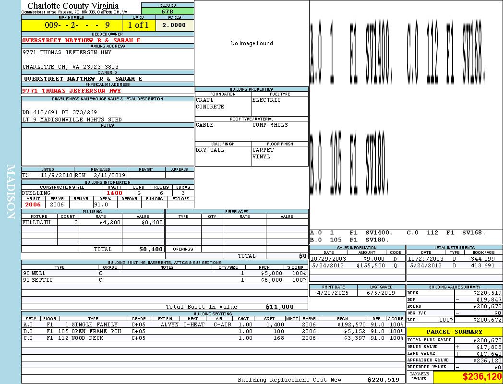
Task: Select roof type GABLE
Action: click(205, 125)
